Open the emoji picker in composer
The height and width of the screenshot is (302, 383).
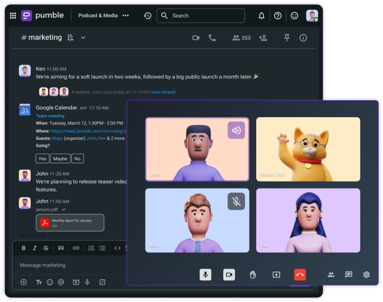coord(50,282)
